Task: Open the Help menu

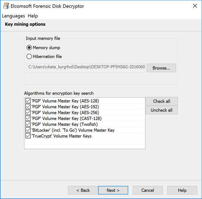Action: coord(33,16)
